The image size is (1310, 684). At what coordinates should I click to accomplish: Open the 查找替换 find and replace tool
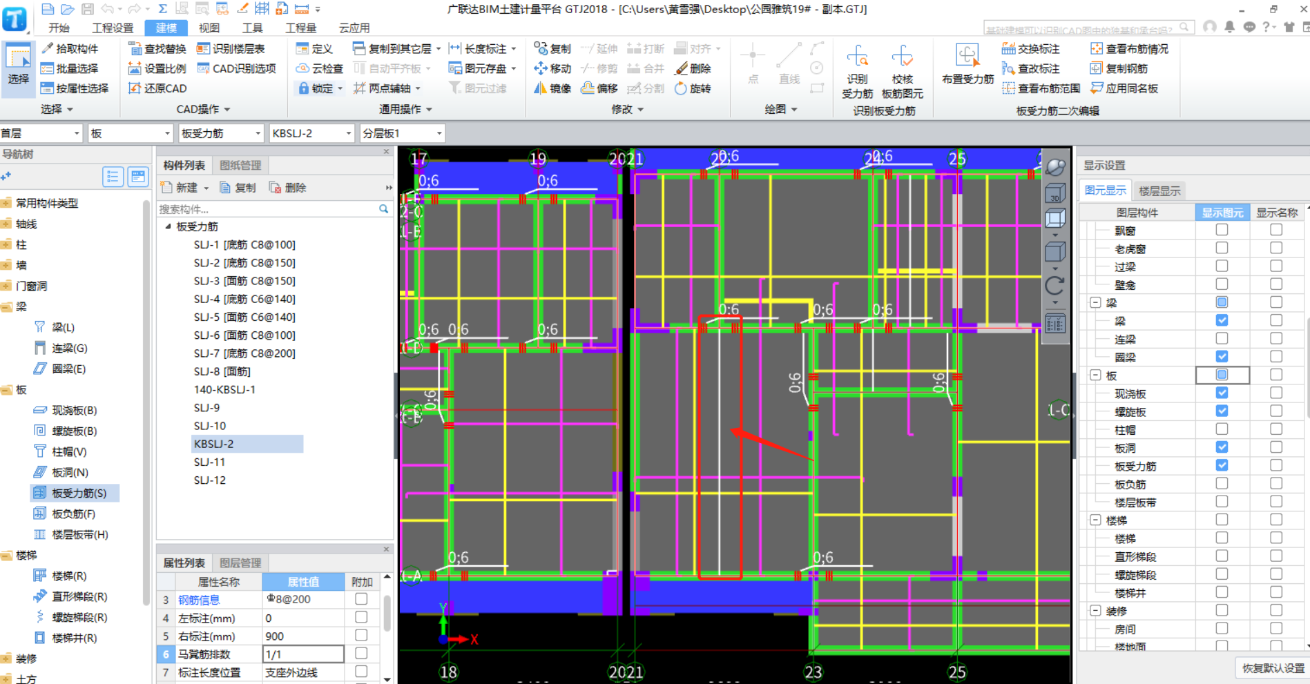(157, 48)
